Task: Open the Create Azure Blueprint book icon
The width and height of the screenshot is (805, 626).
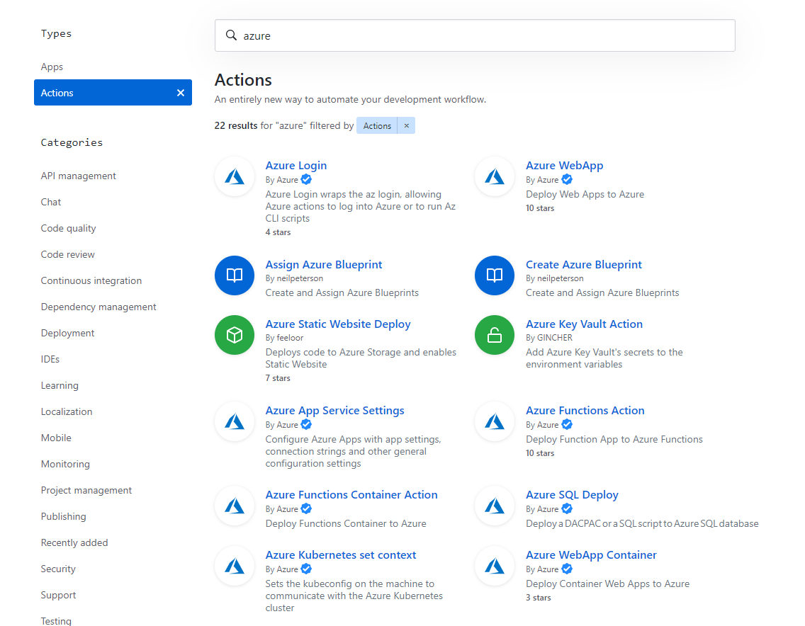Action: (x=495, y=275)
